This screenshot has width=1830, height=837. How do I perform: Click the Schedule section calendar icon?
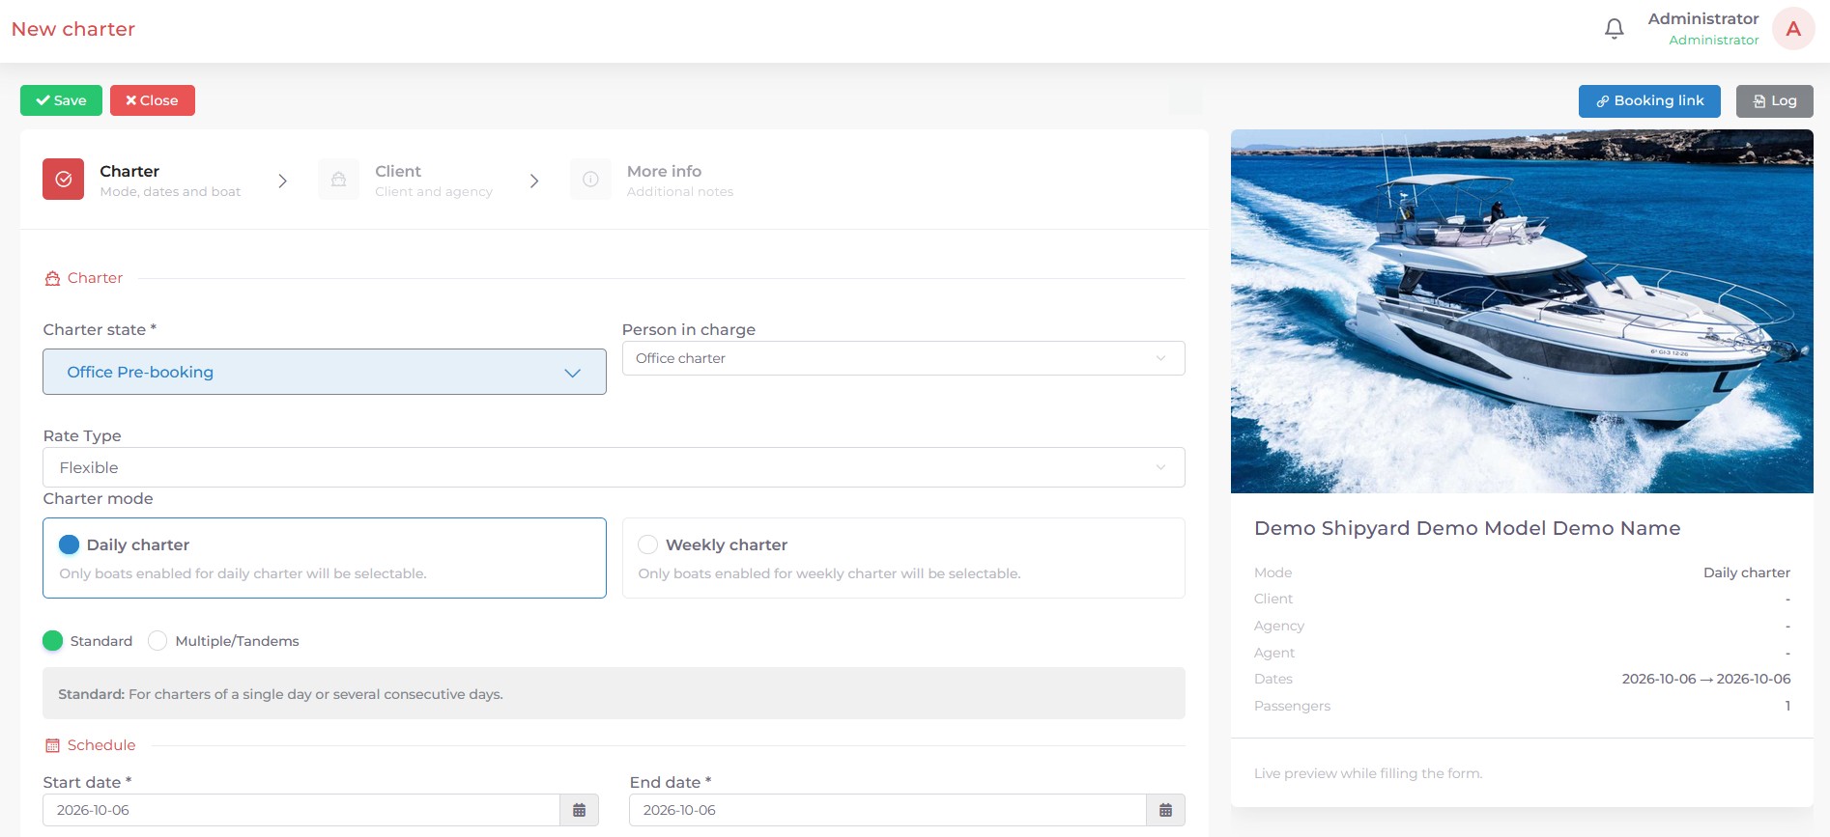(x=52, y=745)
